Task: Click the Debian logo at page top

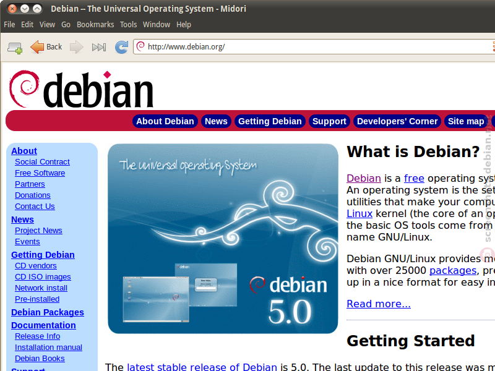Action: tap(82, 89)
